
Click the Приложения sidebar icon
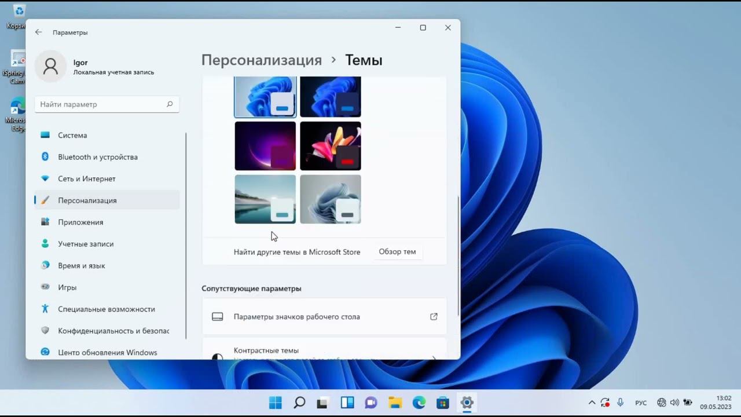pyautogui.click(x=45, y=222)
